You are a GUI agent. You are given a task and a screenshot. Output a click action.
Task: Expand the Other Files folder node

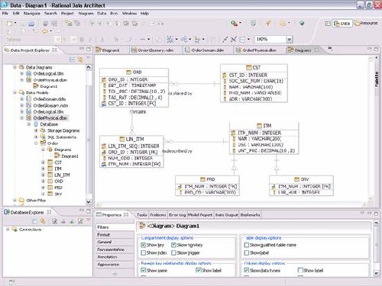point(15,200)
